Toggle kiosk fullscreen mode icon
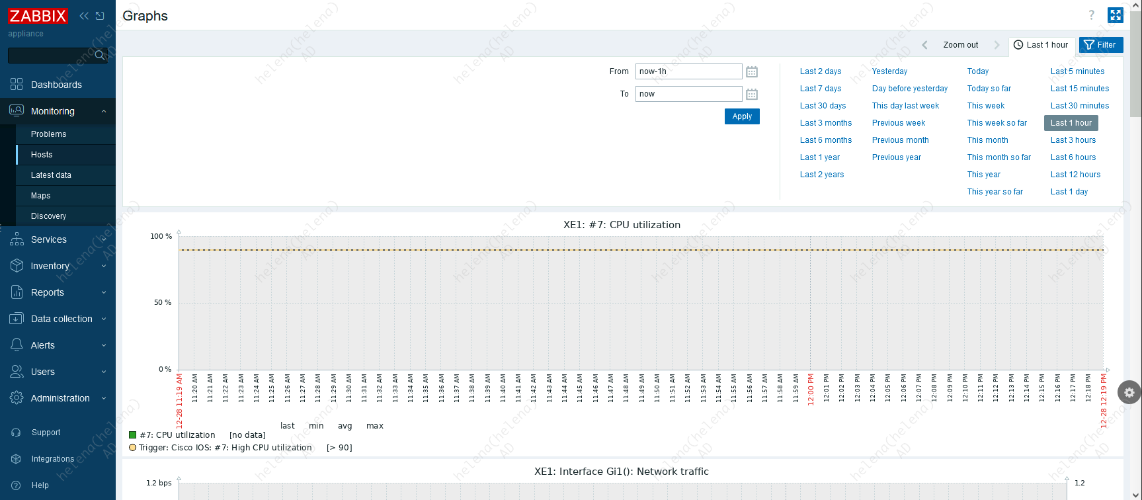The width and height of the screenshot is (1142, 500). [1116, 15]
